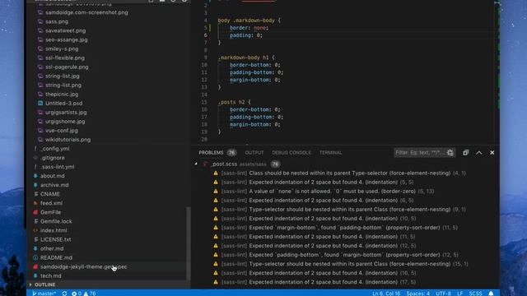
Task: Open the TERMINAL tab
Action: coord(330,153)
